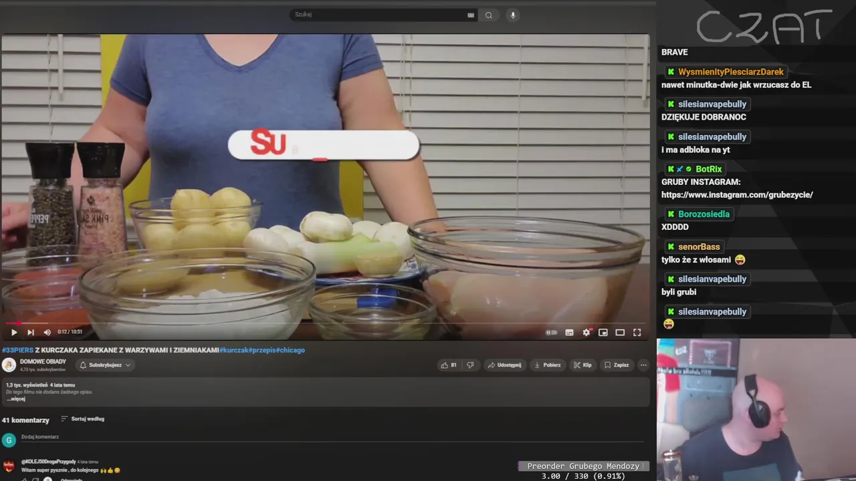Click commenter avatar of @KOLEJ50DrogaPrzygody
The width and height of the screenshot is (856, 481).
(9, 466)
